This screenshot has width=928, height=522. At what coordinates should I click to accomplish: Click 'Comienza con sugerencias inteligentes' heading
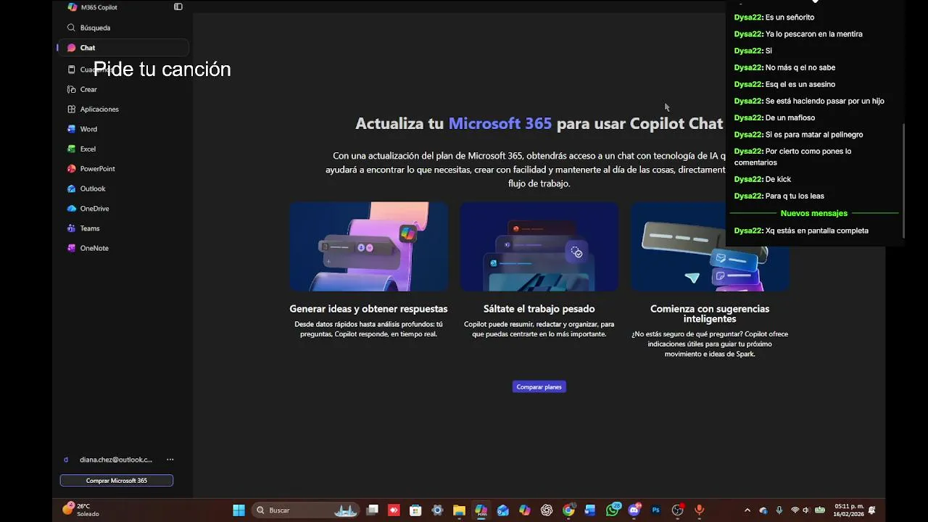(x=710, y=313)
